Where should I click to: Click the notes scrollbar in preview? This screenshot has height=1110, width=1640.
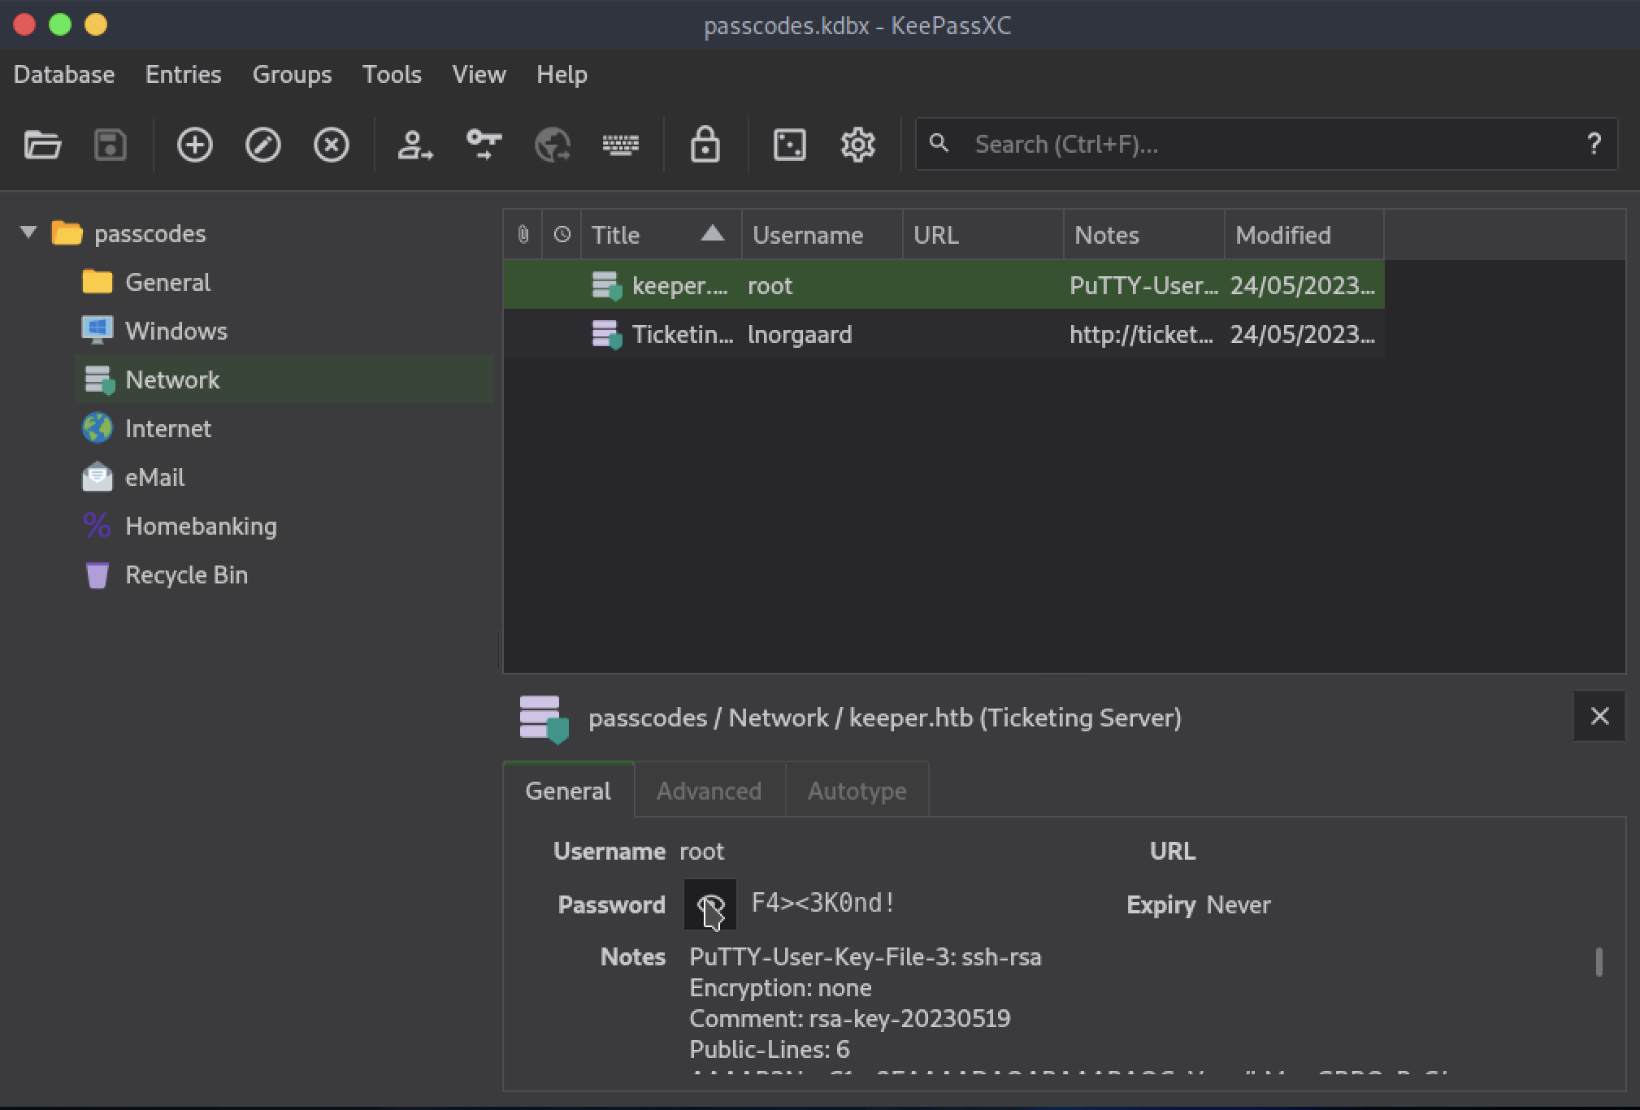point(1599,962)
